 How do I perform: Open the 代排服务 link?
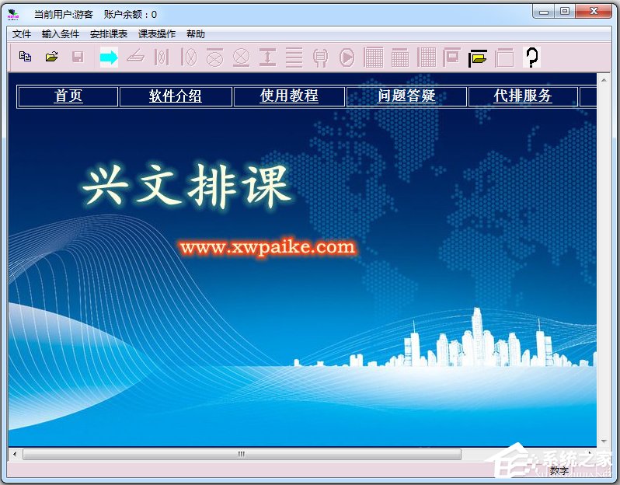[x=523, y=96]
